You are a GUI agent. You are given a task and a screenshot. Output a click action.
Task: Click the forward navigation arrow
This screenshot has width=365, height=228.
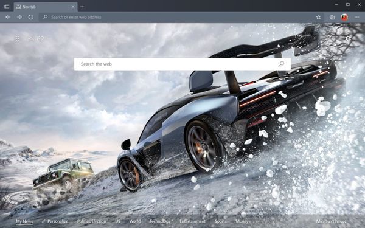[x=19, y=17]
